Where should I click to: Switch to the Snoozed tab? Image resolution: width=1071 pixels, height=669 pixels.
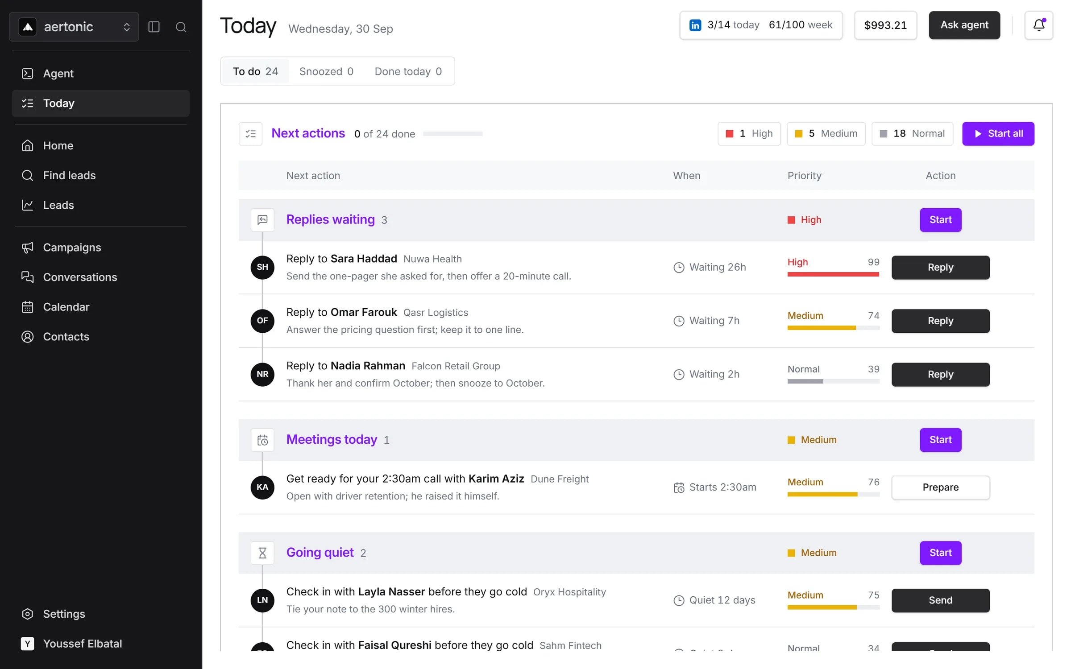(x=326, y=71)
